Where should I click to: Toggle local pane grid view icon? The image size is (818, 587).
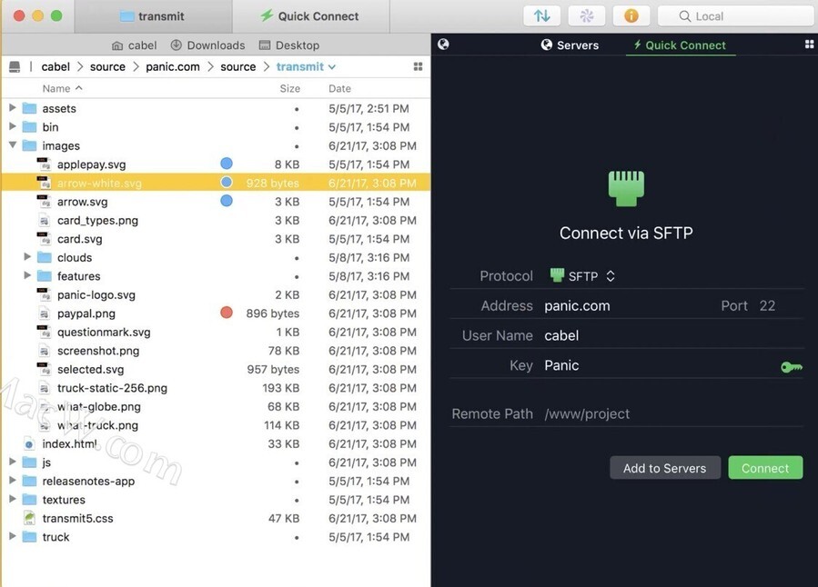418,66
